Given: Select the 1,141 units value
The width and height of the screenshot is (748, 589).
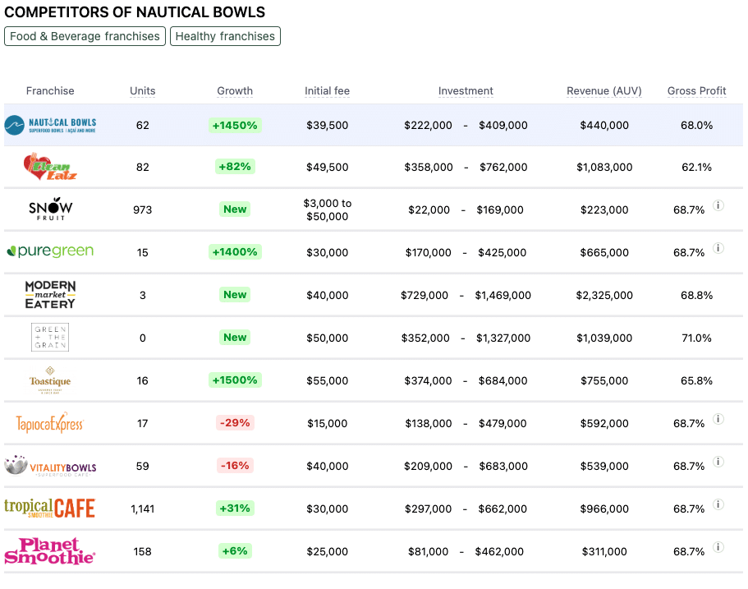Looking at the screenshot, I should pyautogui.click(x=143, y=508).
